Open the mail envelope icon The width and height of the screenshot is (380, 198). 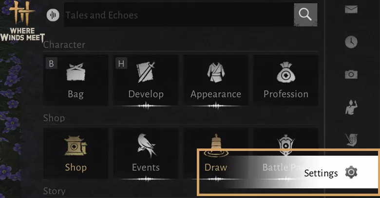(351, 10)
